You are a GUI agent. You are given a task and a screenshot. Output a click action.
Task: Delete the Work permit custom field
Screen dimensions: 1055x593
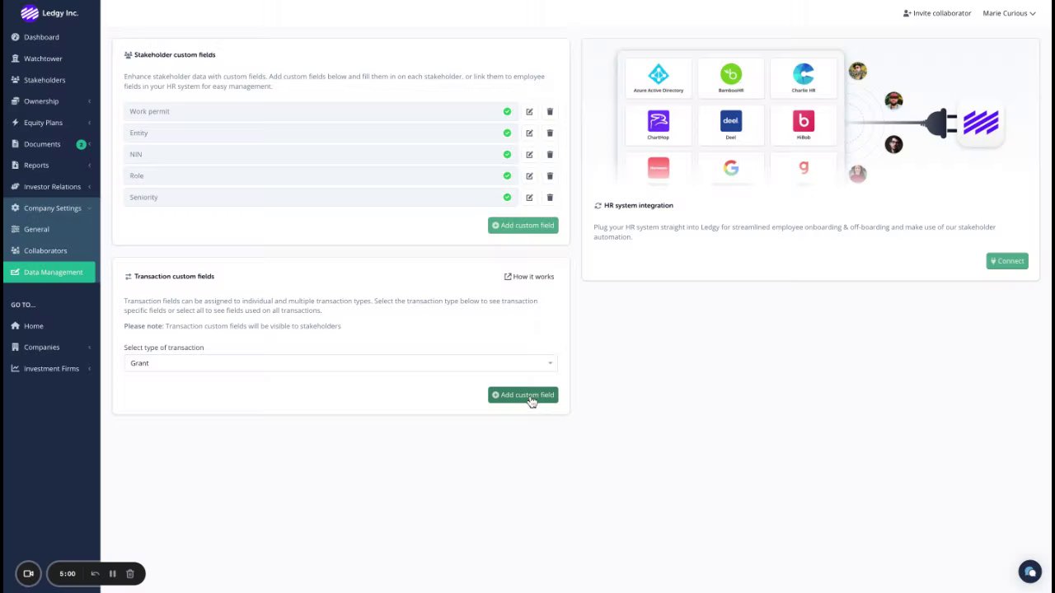tap(550, 112)
